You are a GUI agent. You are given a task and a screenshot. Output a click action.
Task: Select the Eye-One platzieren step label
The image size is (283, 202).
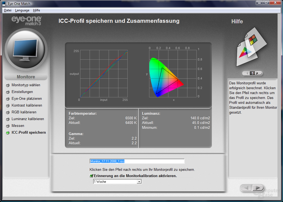[x=27, y=99]
